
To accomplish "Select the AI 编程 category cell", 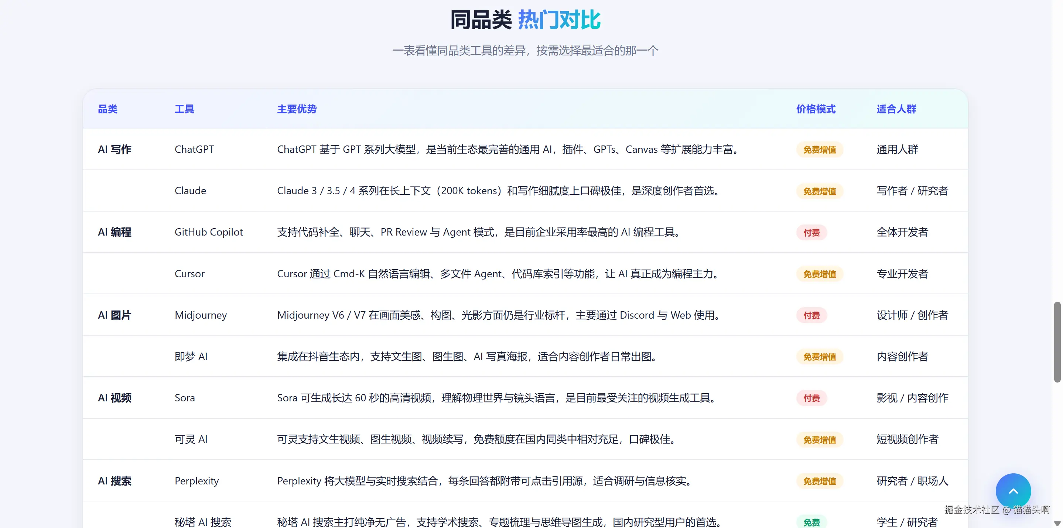I will point(115,232).
